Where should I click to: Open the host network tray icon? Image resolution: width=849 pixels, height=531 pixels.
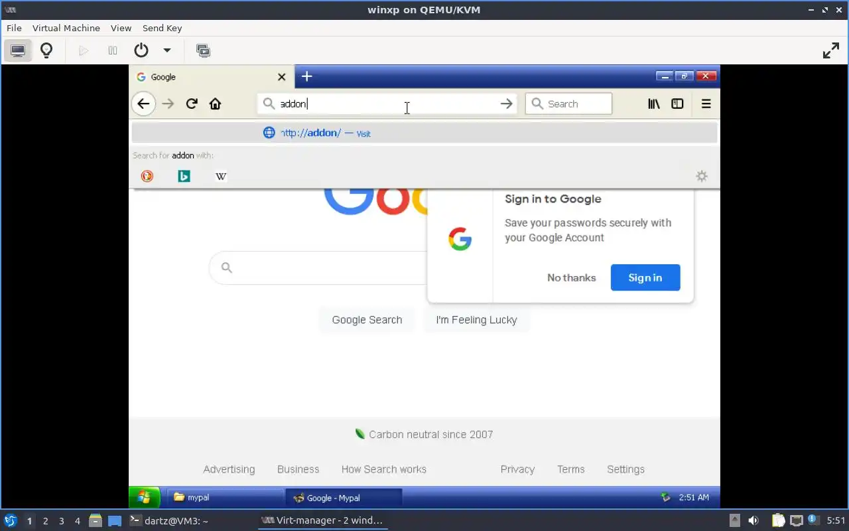[x=796, y=520]
